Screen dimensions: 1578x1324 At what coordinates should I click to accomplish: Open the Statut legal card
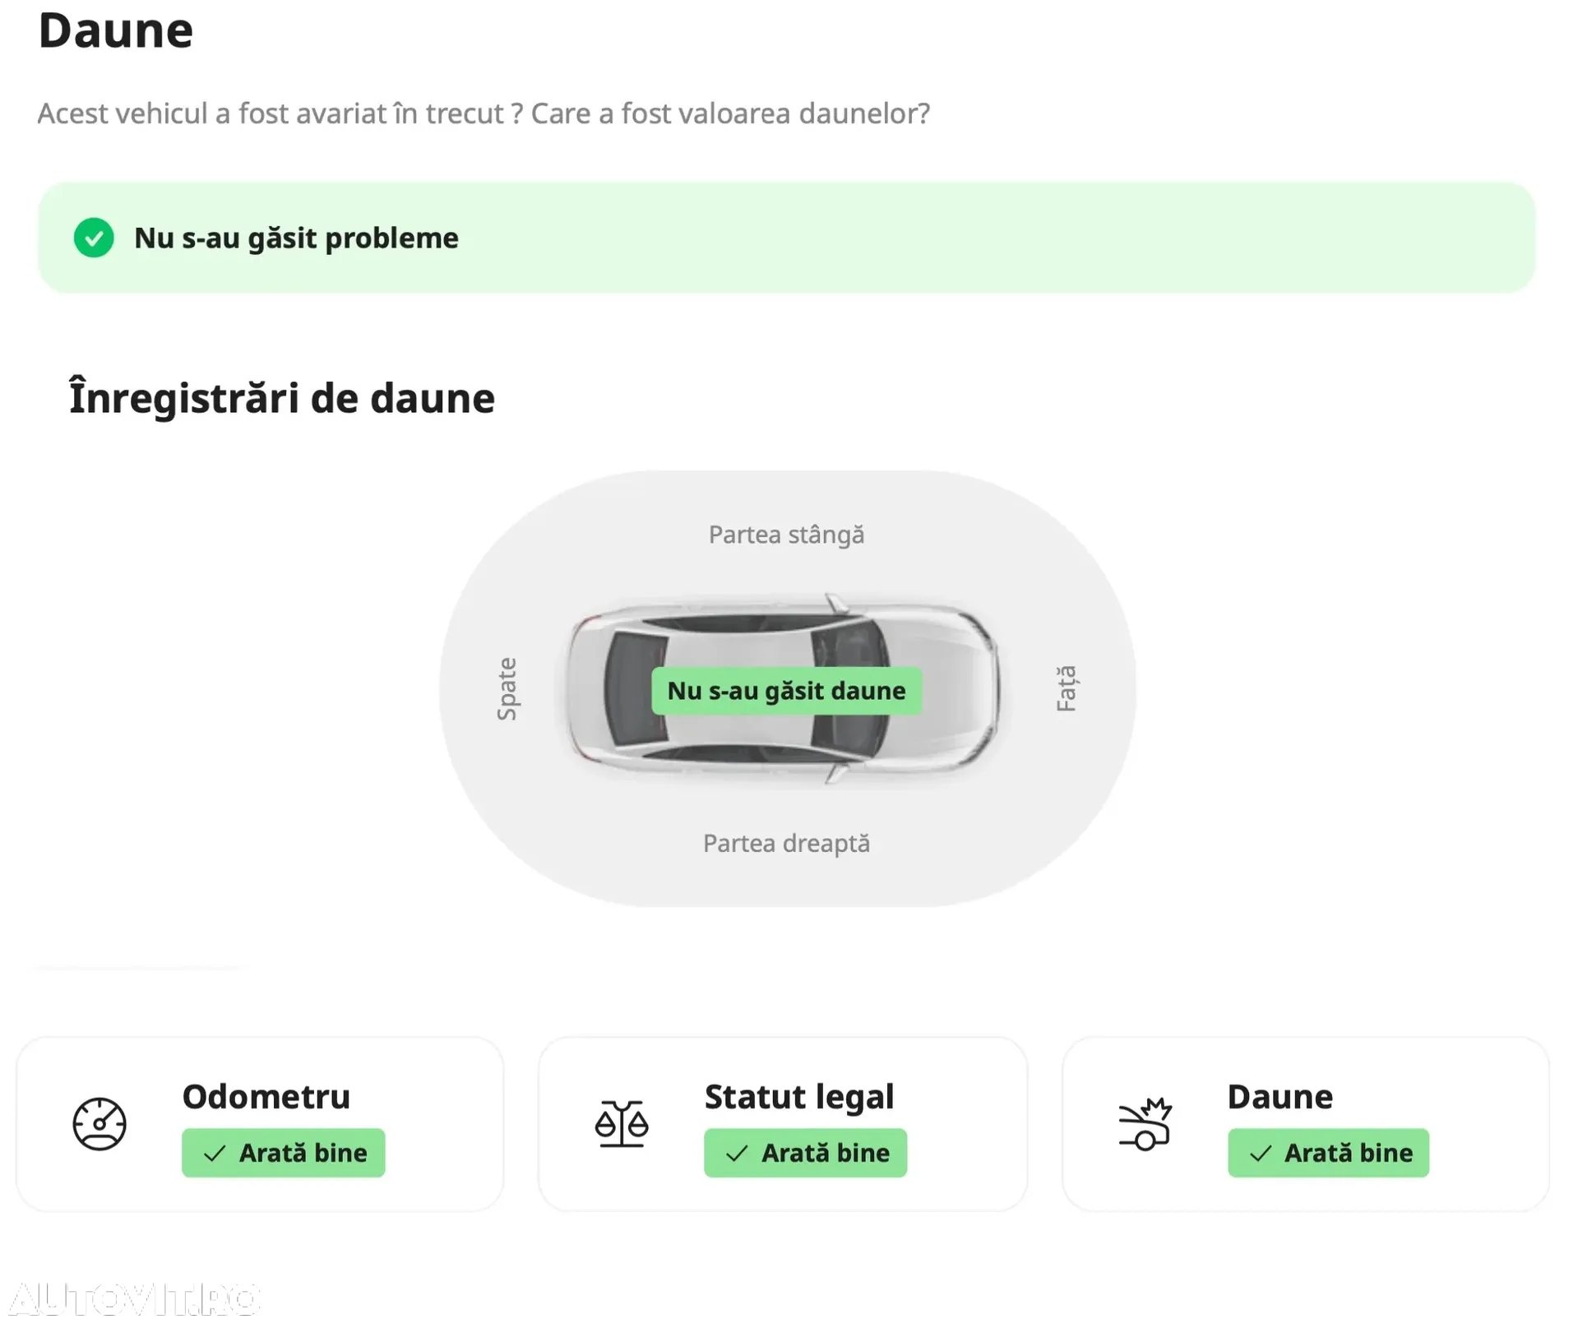pos(783,1123)
